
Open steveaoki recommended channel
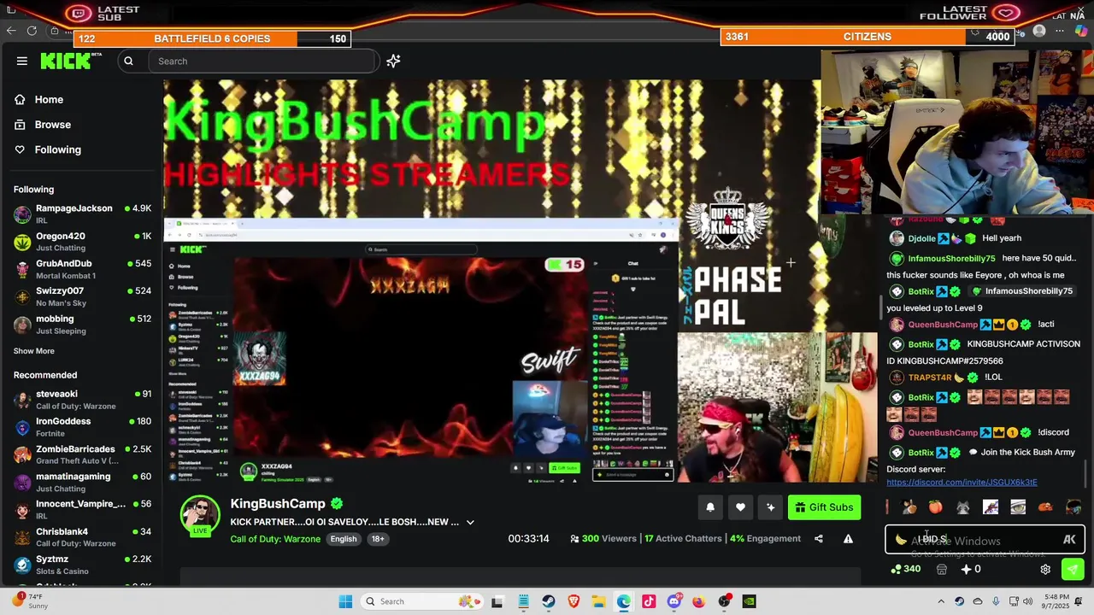point(81,400)
